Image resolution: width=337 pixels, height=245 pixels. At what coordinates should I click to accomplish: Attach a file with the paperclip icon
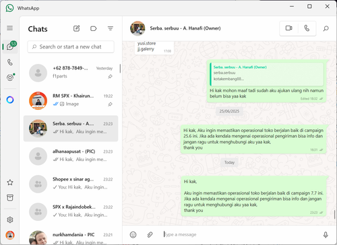(150, 235)
